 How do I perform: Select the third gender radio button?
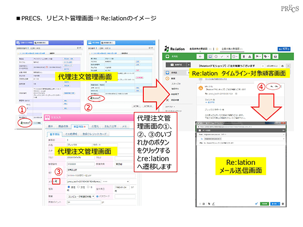coord(88,187)
